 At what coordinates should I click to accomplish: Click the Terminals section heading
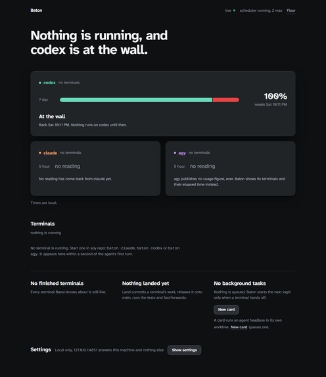(43, 224)
